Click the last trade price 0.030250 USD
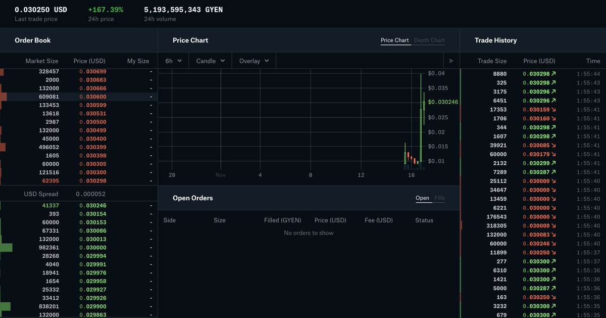Image resolution: width=606 pixels, height=318 pixels. (41, 10)
